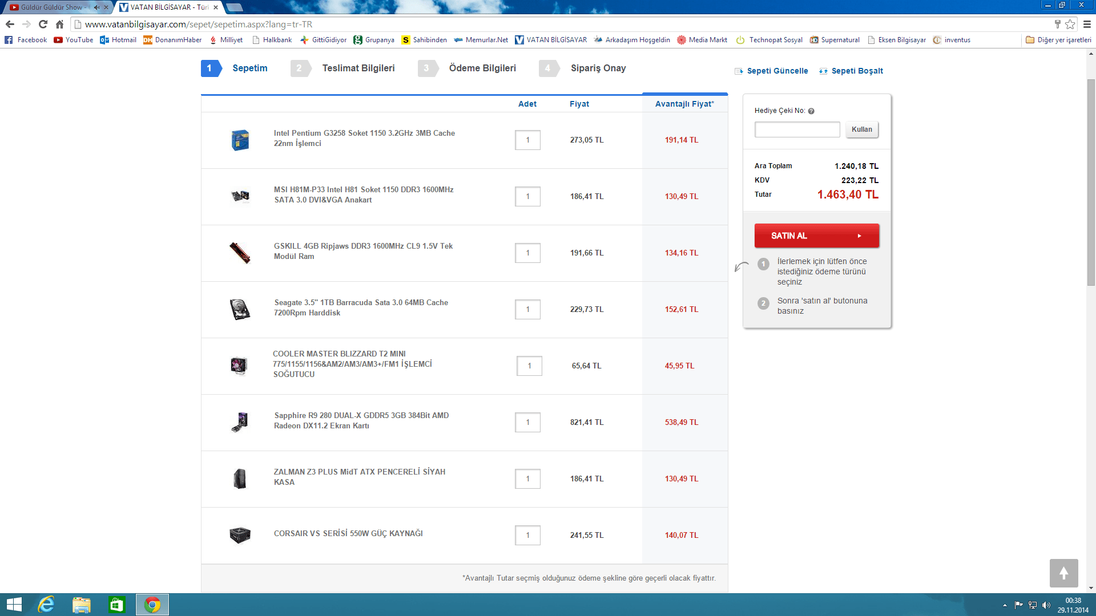The image size is (1096, 616).
Task: Click the Kullan gift code button
Action: point(861,129)
